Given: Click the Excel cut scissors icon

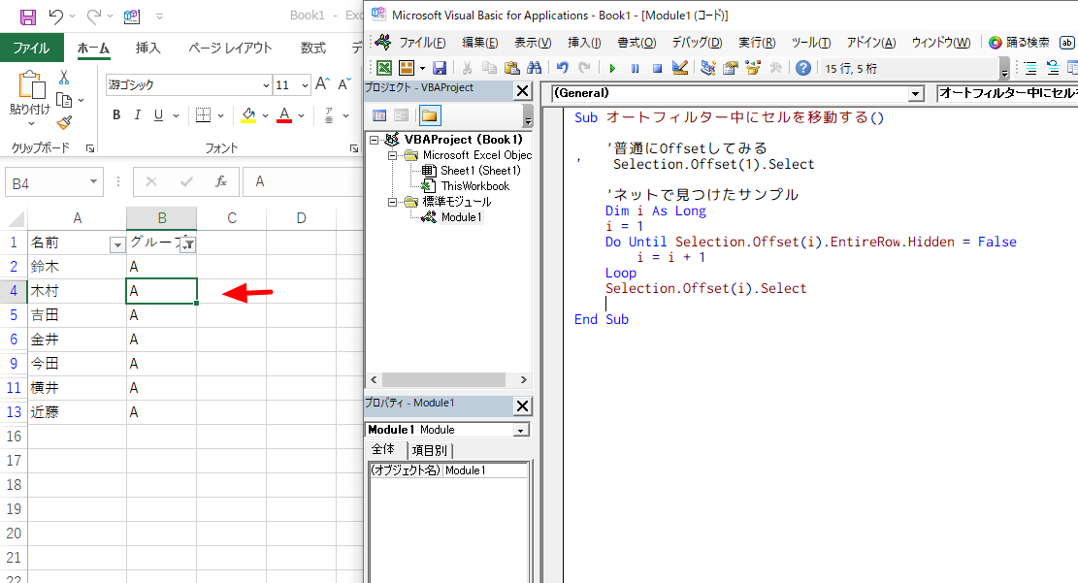Looking at the screenshot, I should (x=64, y=77).
